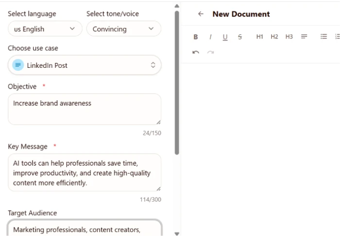This screenshot has width=340, height=236.
Task: Click the Objective resize handle
Action: coord(159,123)
